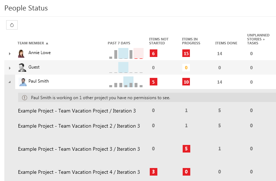
Task: Click Paul Smith's red 5 not-started badge
Action: point(153,82)
